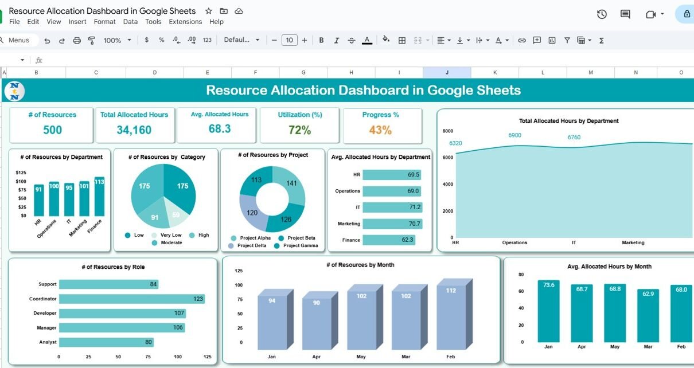Open the comments panel icon
The image size is (694, 368).
coord(625,14)
